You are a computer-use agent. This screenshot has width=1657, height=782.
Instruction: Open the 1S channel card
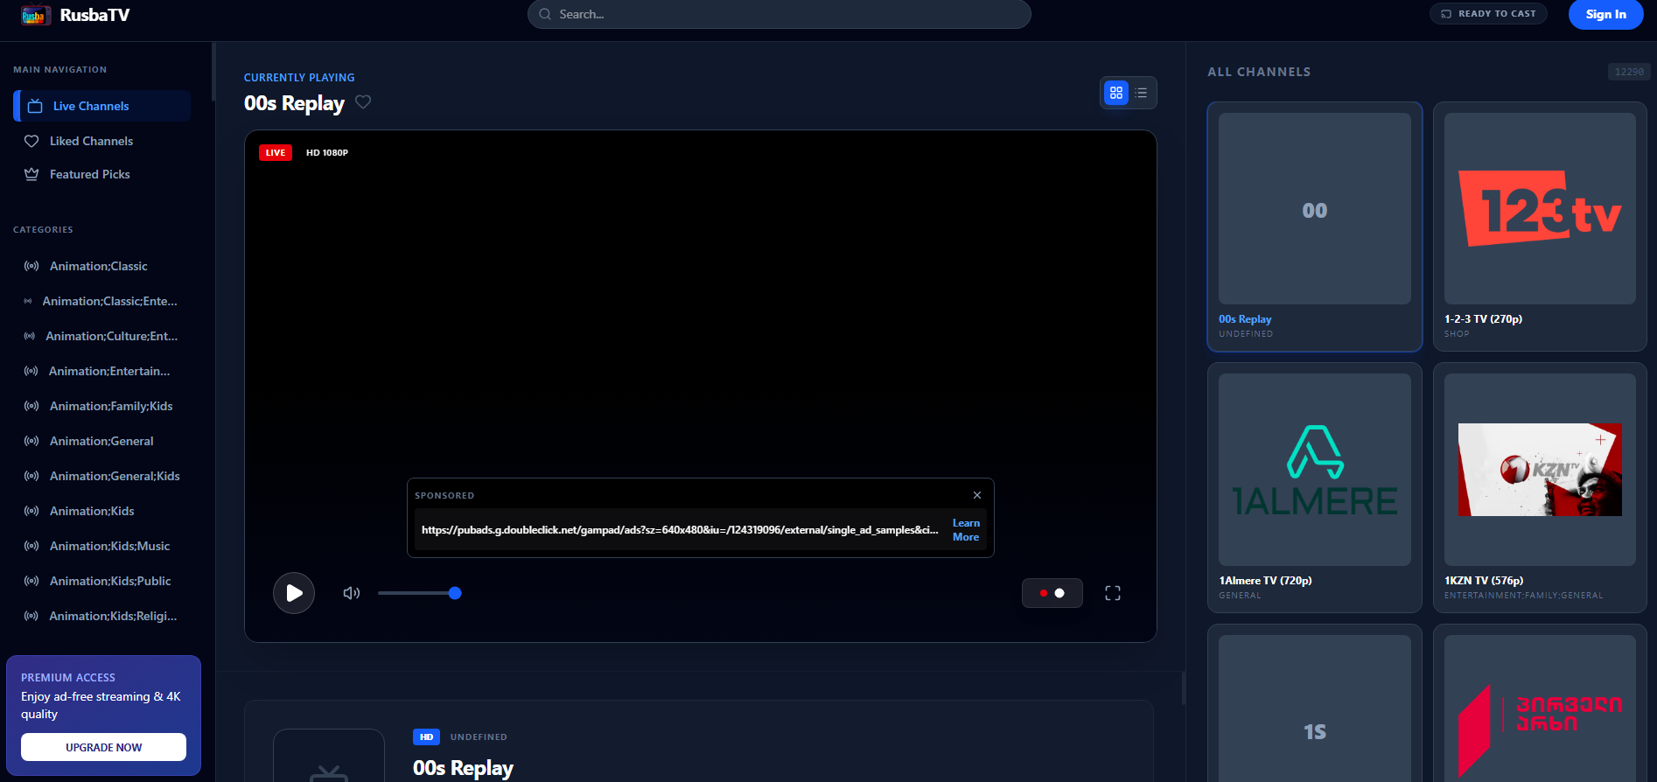1315,703
